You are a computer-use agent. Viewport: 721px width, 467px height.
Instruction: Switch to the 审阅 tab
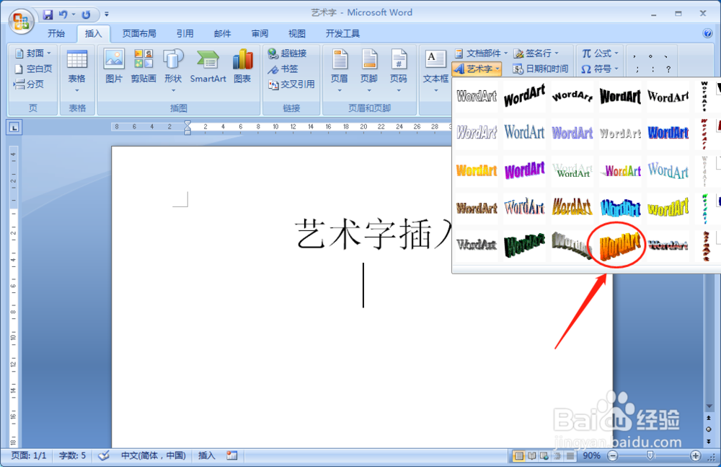click(260, 34)
